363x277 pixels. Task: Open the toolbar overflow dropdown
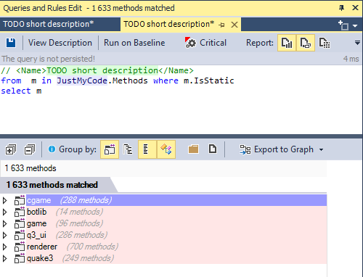[x=357, y=43]
